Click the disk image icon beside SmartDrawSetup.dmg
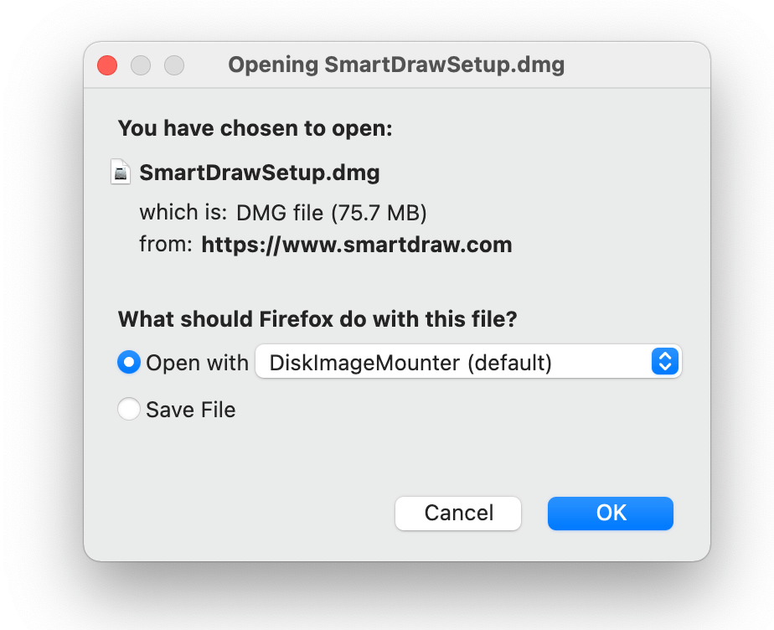 point(121,172)
